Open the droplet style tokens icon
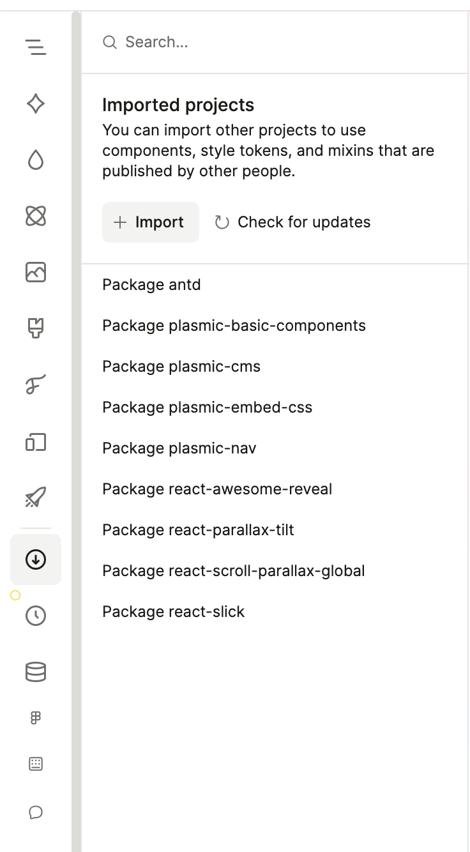 pyautogui.click(x=36, y=160)
